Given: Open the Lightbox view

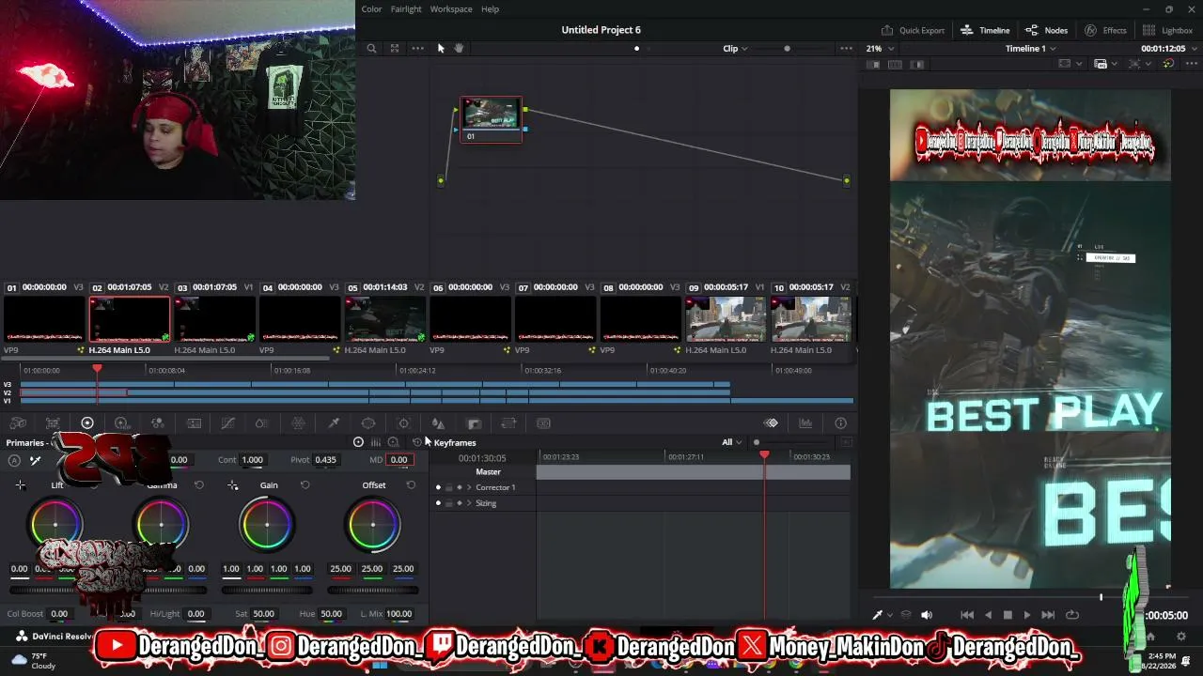Looking at the screenshot, I should click(x=1167, y=30).
